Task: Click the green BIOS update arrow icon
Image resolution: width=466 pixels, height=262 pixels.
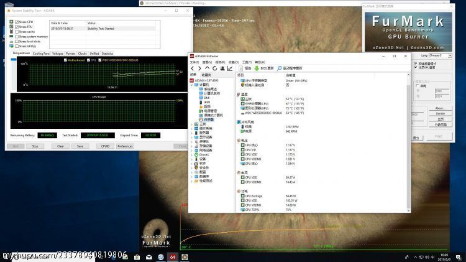Action: [257, 68]
